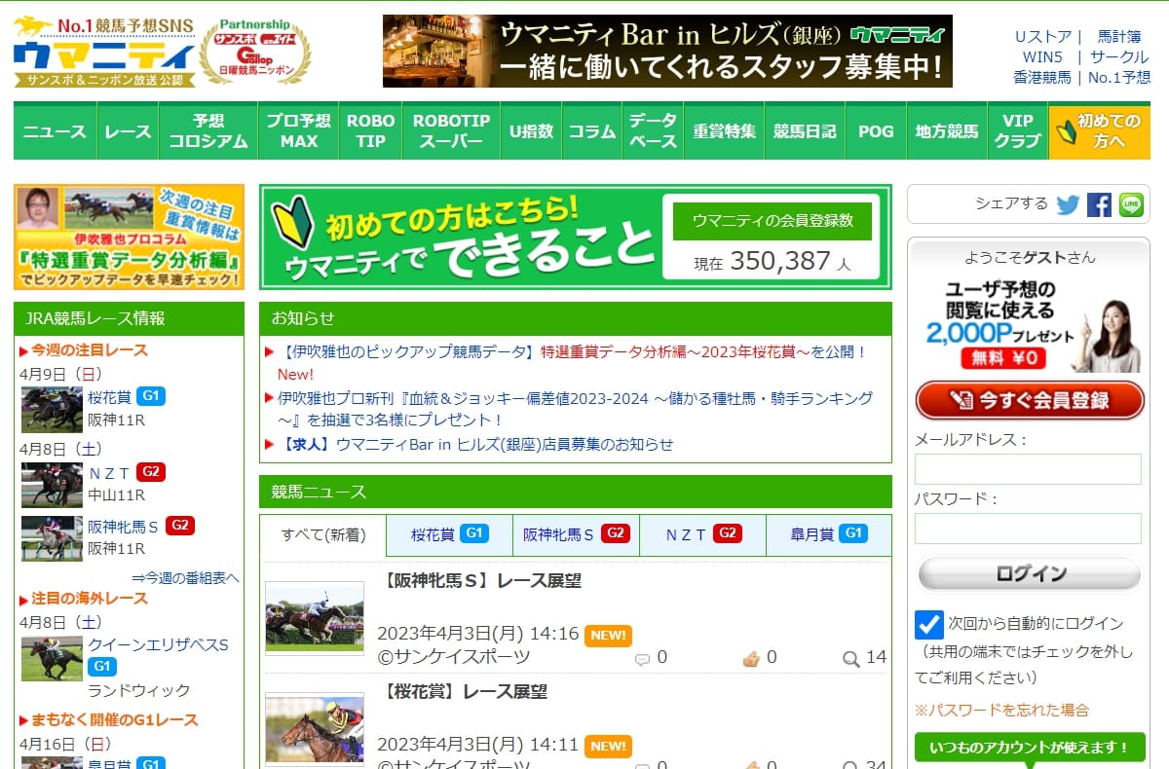Viewport: 1169px width, 769px height.
Task: Open the No.1予想 link
Action: [1119, 77]
